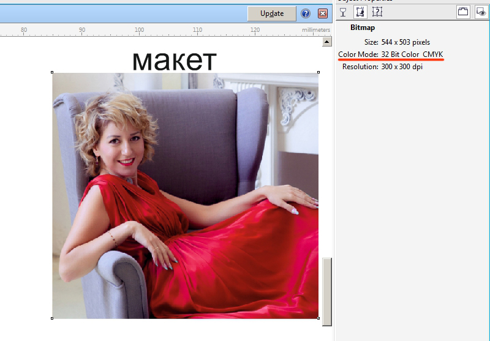490x341 pixels.
Task: Click the 'Color Mode: 32 Bit Color CMYK' text
Action: [391, 54]
